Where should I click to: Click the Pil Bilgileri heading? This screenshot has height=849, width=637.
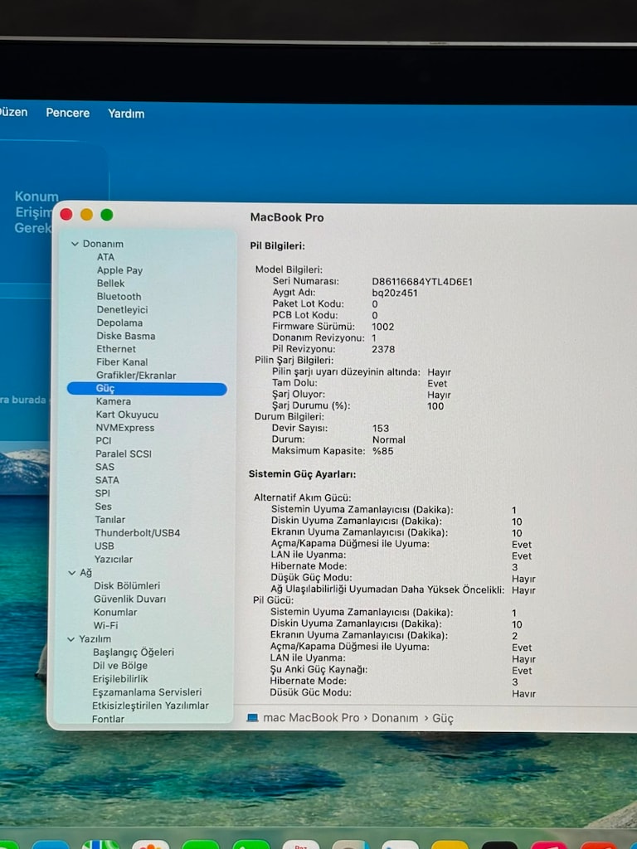click(277, 245)
